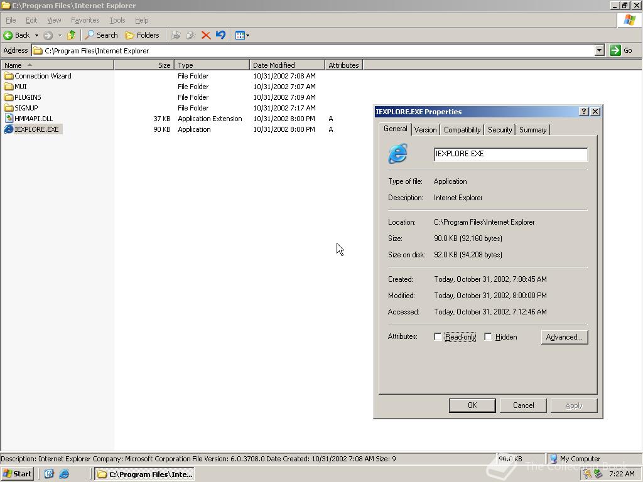643x482 pixels.
Task: Select the HMMAPI.DLL file icon
Action: (x=9, y=119)
